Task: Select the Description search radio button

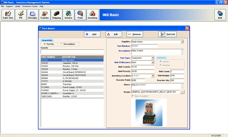Action: click(62, 44)
